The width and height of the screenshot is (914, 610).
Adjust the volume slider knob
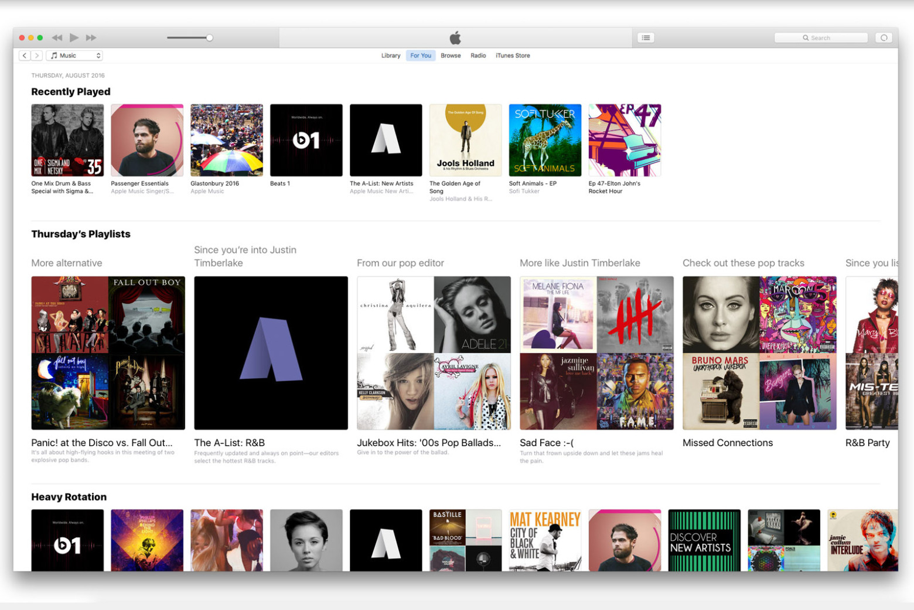click(x=209, y=37)
